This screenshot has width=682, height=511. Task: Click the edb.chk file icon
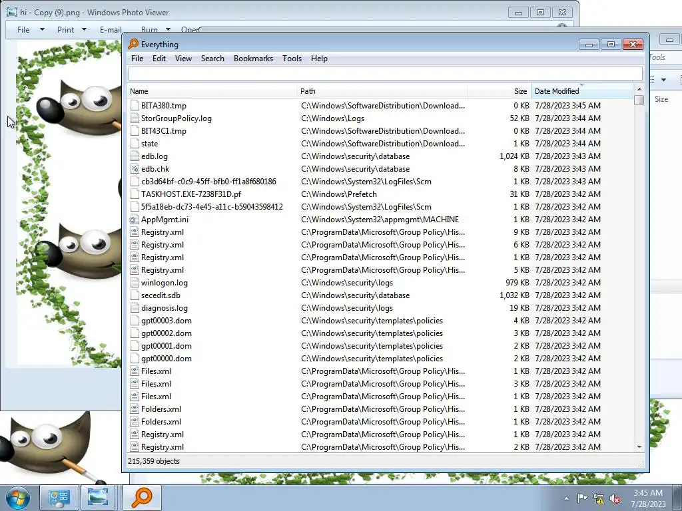click(x=135, y=168)
